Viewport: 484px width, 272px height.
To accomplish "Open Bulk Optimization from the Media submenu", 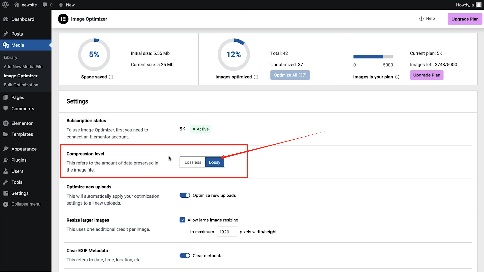I will point(21,85).
